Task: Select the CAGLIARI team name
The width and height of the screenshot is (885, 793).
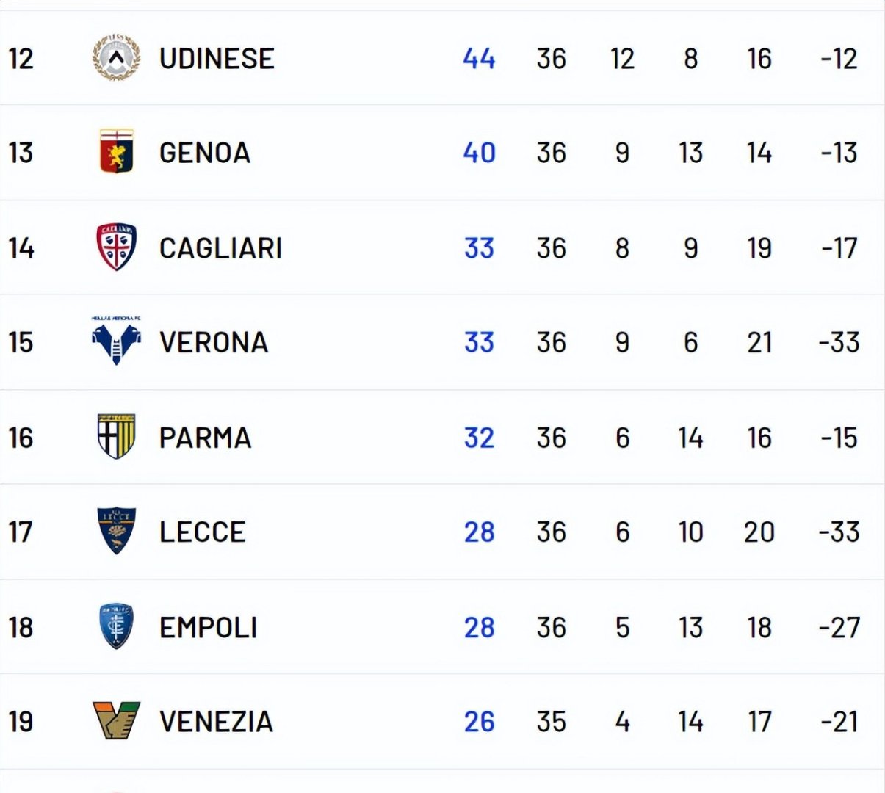Action: pyautogui.click(x=220, y=248)
